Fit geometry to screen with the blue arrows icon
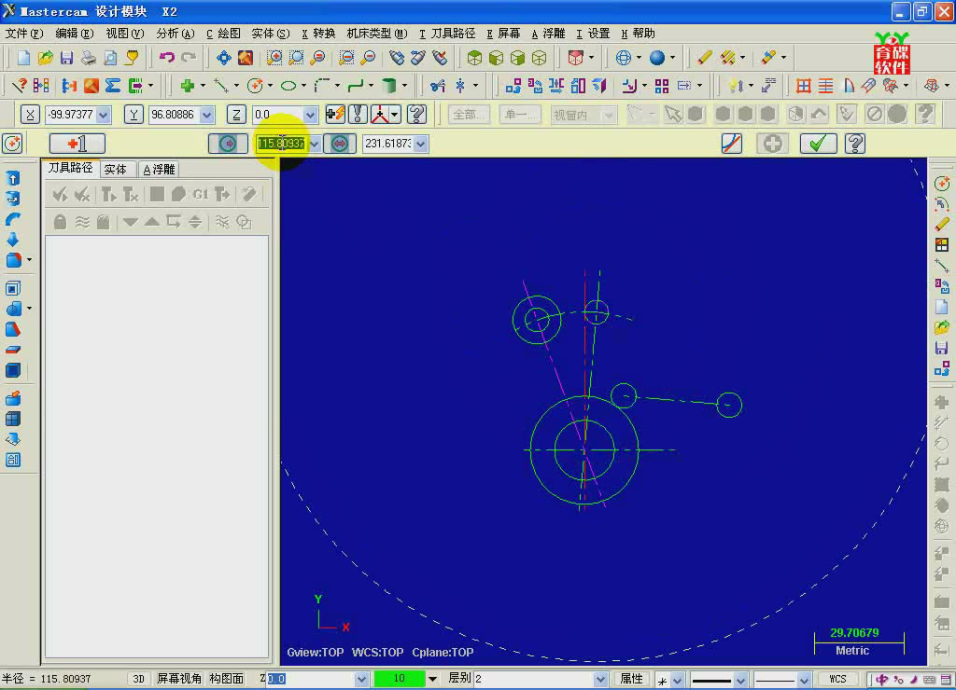956x690 pixels. click(224, 58)
